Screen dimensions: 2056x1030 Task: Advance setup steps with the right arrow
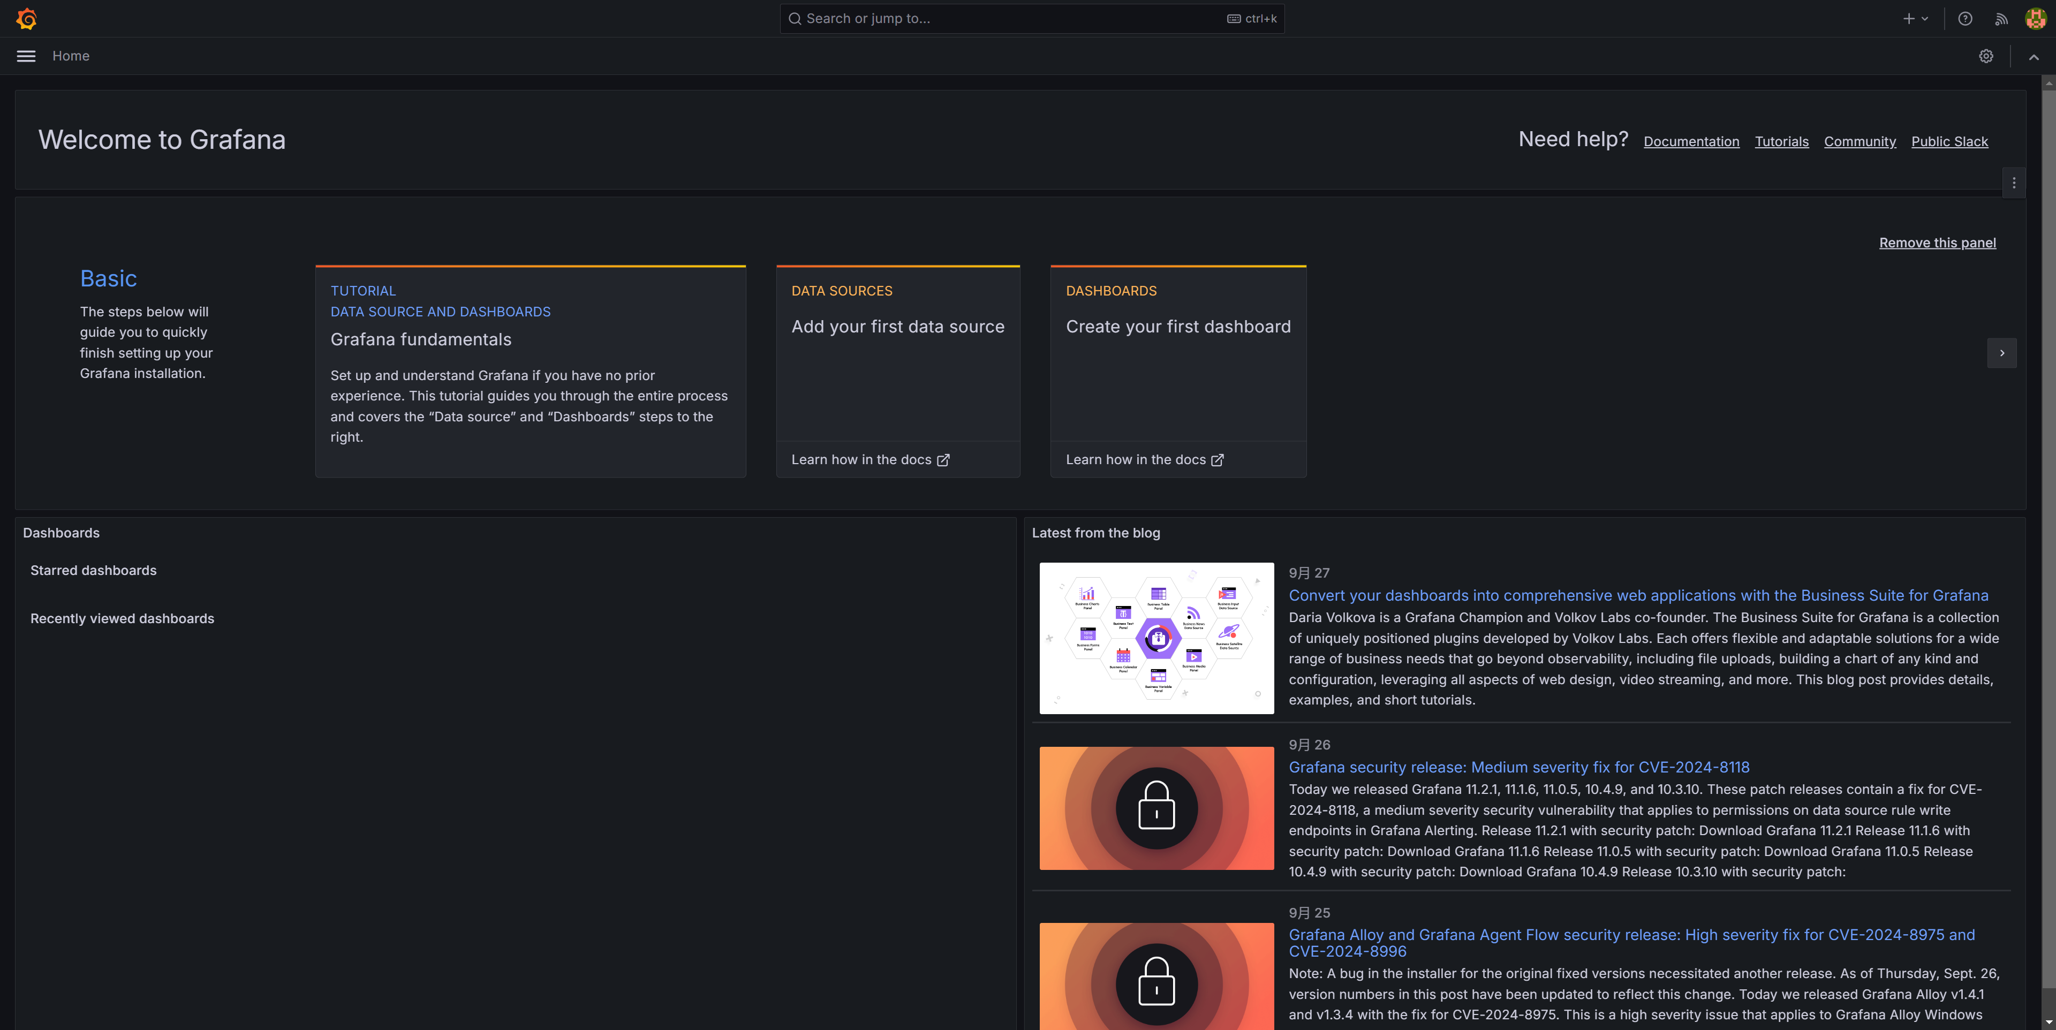[2002, 353]
